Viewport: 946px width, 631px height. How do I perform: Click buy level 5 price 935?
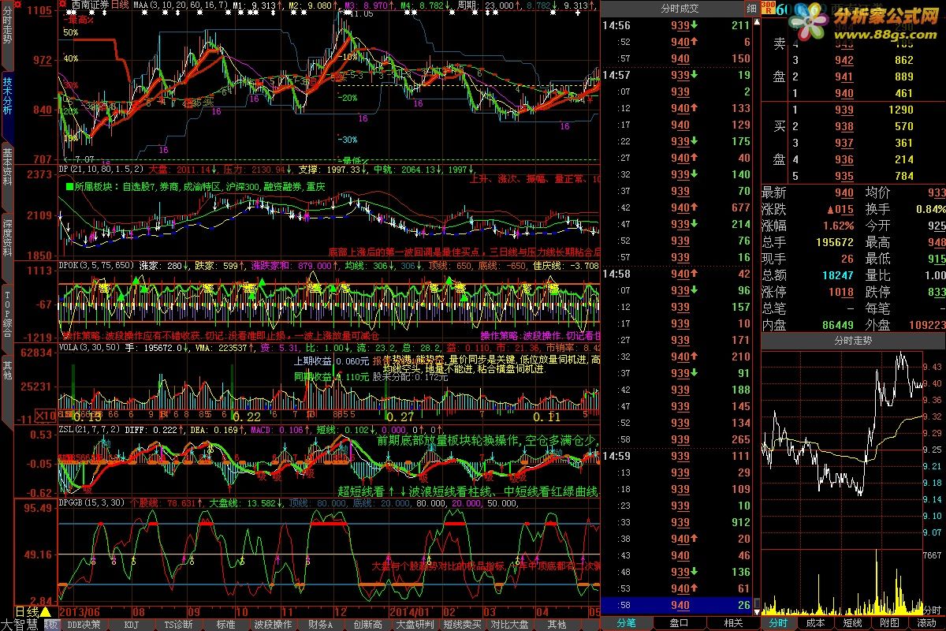coord(844,176)
